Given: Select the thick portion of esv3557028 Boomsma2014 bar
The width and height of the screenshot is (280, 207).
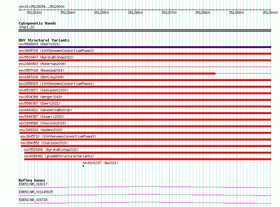Looking at the screenshot, I should [x=117, y=74].
